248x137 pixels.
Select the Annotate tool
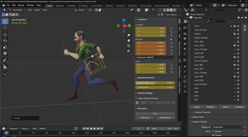point(5,61)
